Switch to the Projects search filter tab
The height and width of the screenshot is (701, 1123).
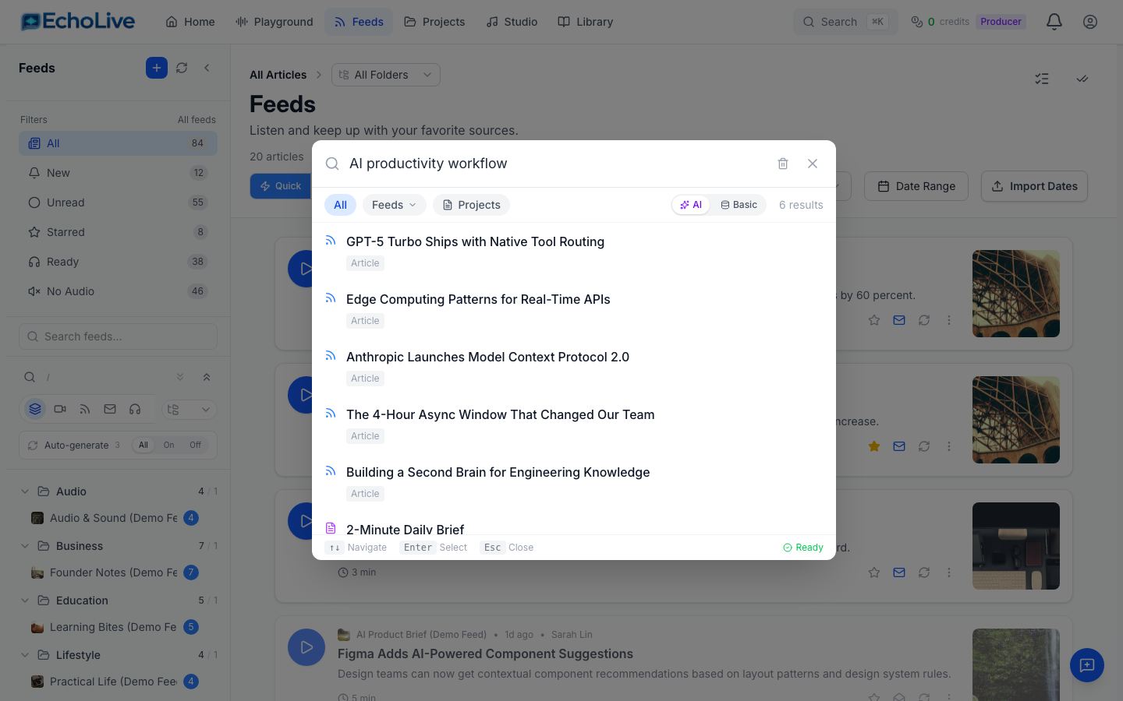click(x=471, y=204)
